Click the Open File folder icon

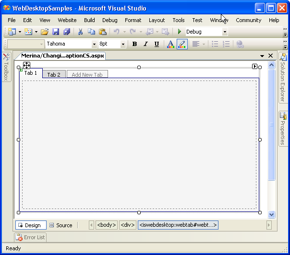pos(44,32)
